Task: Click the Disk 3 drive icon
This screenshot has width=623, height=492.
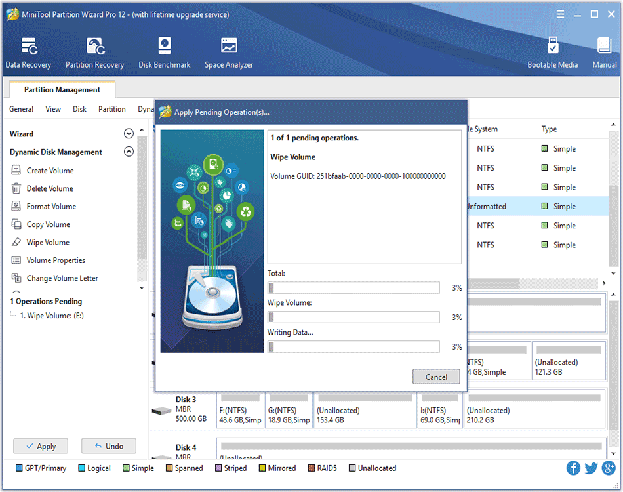Action: coord(161,411)
